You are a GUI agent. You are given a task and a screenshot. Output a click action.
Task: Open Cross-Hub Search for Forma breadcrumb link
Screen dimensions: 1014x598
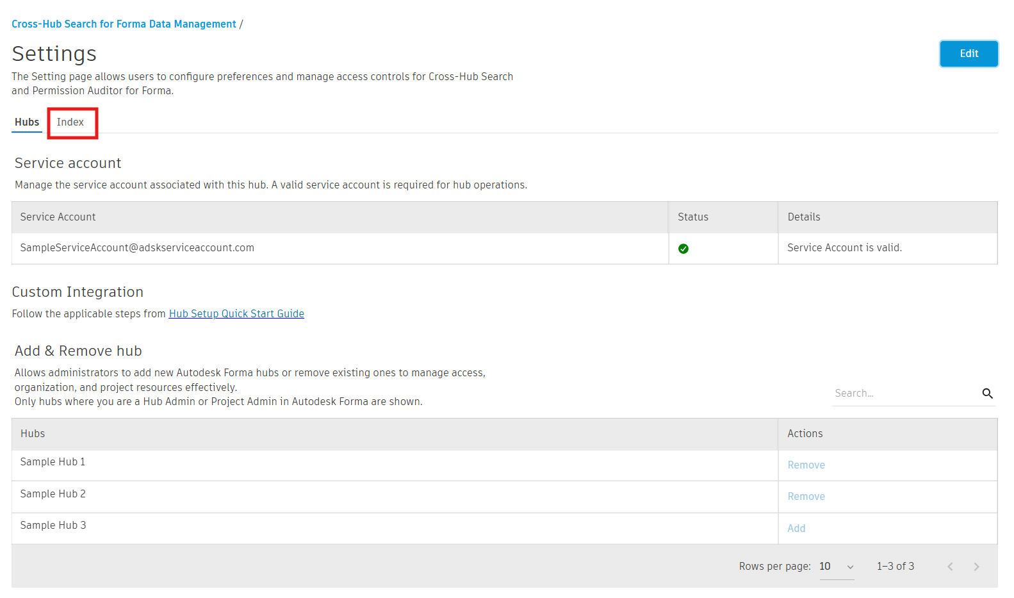pos(124,24)
